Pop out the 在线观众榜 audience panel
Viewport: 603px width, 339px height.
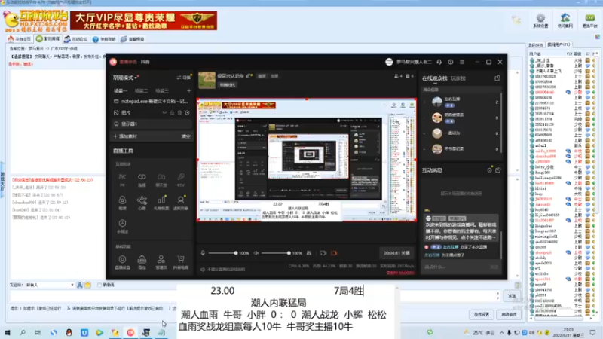coord(497,78)
